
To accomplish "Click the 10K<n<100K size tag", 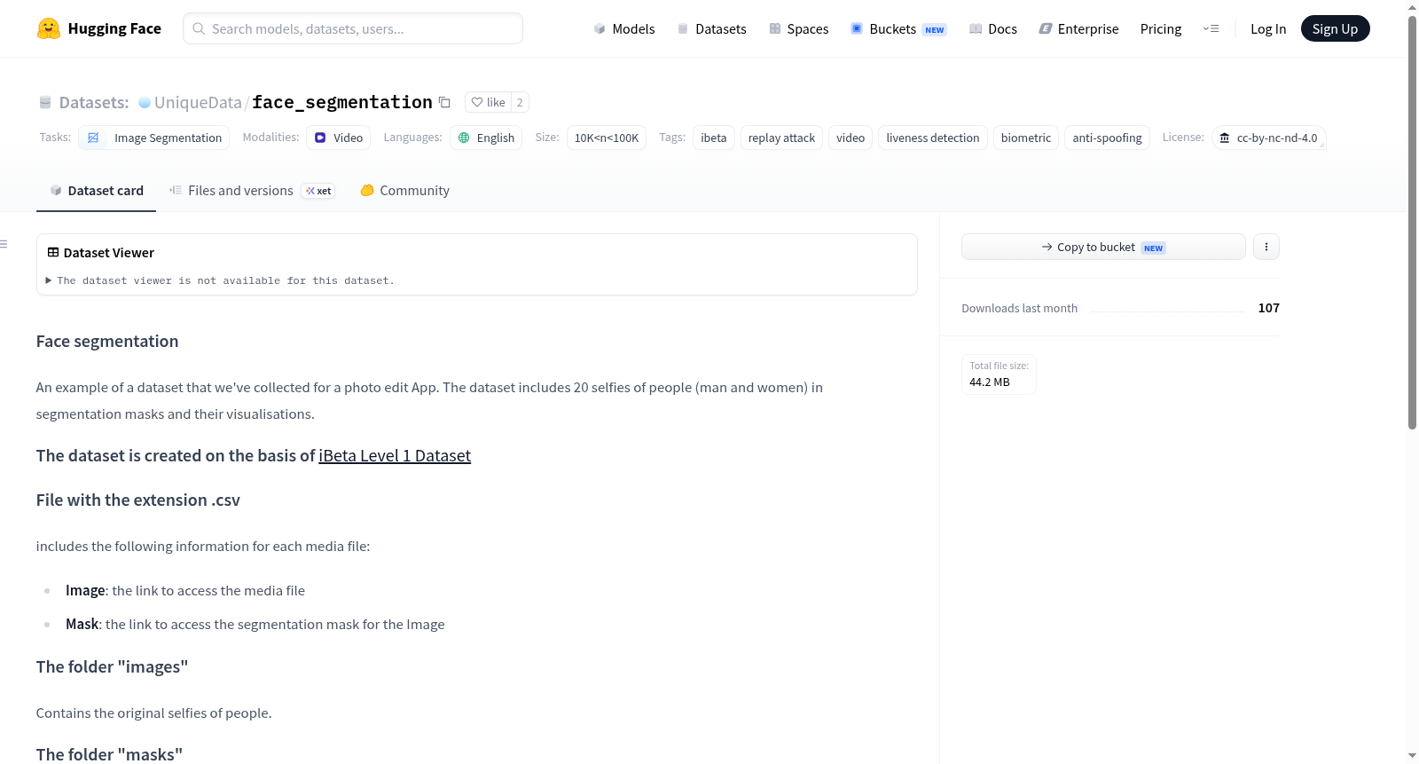I will 607,138.
